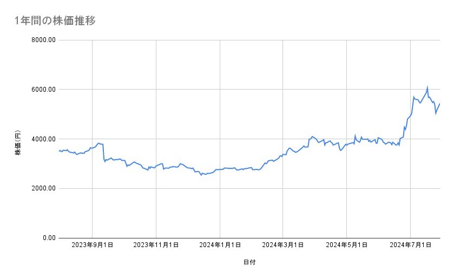Click the local price peak after 2024年3月1日

(x=312, y=136)
